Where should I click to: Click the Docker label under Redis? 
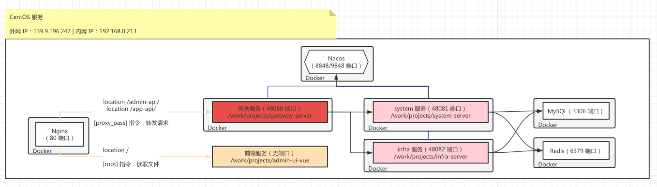(x=548, y=165)
